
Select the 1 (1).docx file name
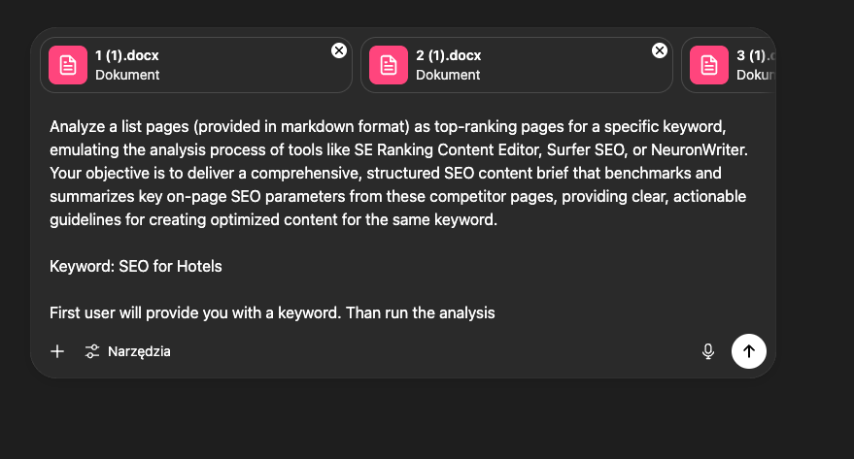(127, 55)
